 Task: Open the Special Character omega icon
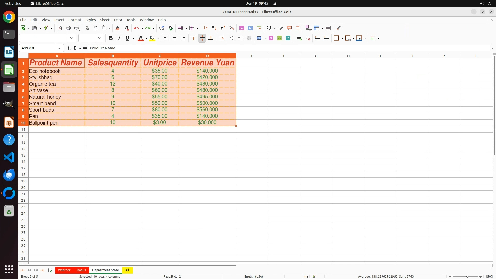point(269,28)
